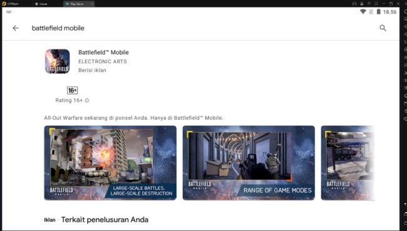
Task: Click the Wi-Fi status icon
Action: pyautogui.click(x=363, y=12)
